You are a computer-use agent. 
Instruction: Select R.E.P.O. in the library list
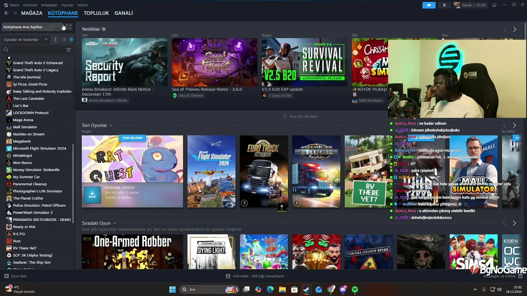click(19, 234)
